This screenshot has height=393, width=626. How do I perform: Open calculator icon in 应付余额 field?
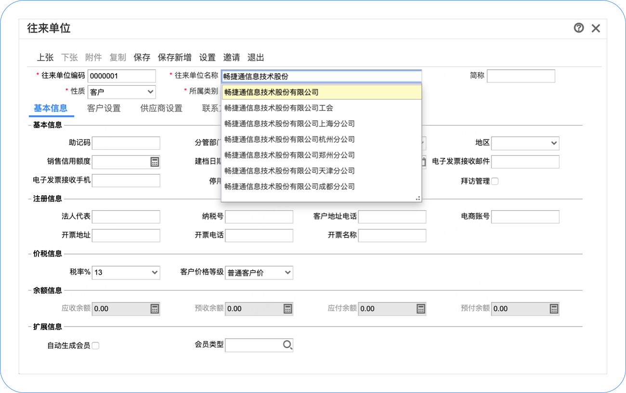pos(420,309)
